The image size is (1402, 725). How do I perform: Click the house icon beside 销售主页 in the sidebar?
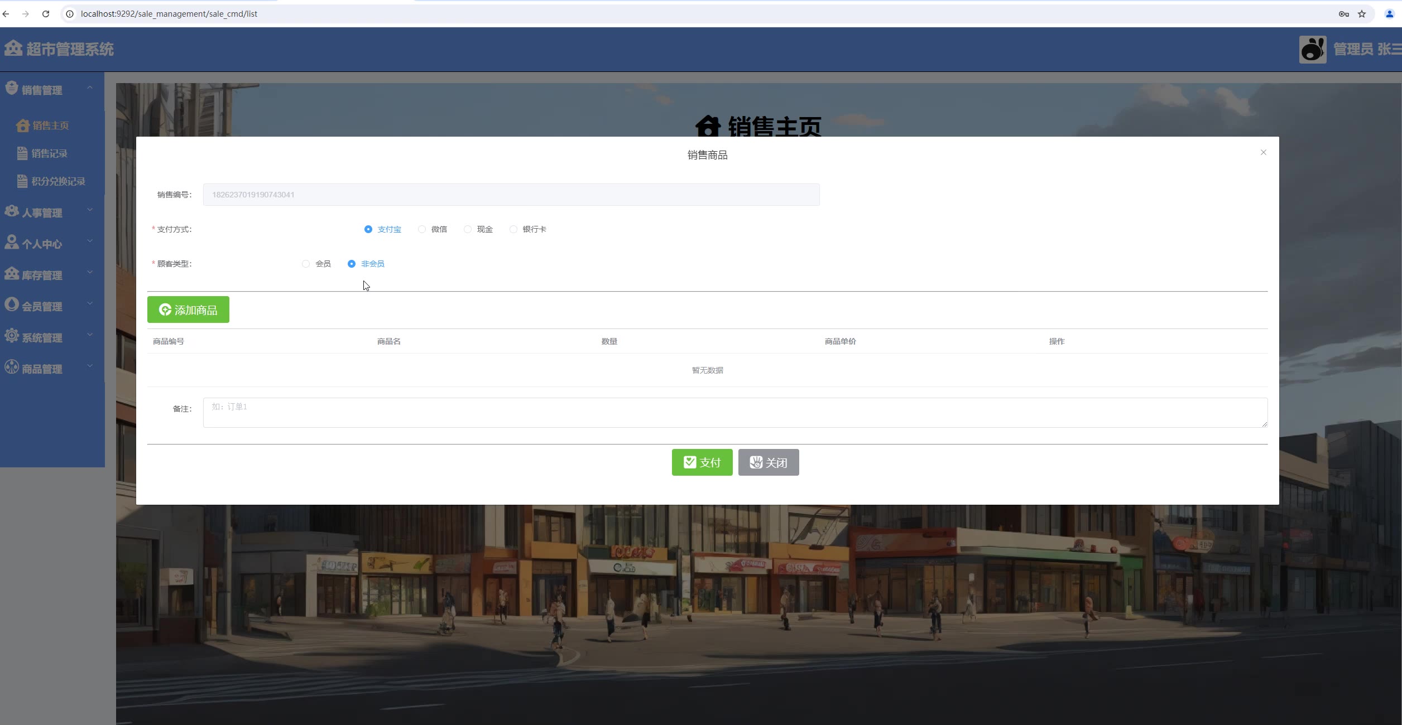[23, 125]
